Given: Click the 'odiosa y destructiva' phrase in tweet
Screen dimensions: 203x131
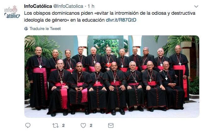Looking at the screenshot, I should pyautogui.click(x=173, y=13).
